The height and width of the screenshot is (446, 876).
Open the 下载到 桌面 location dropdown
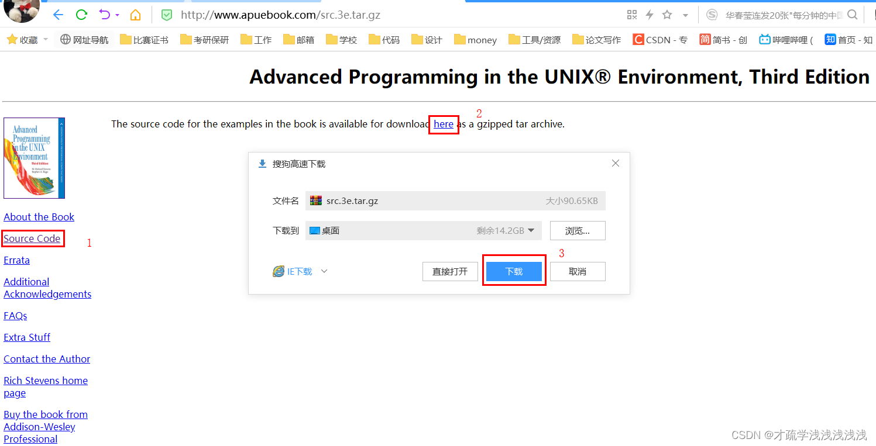click(x=423, y=230)
